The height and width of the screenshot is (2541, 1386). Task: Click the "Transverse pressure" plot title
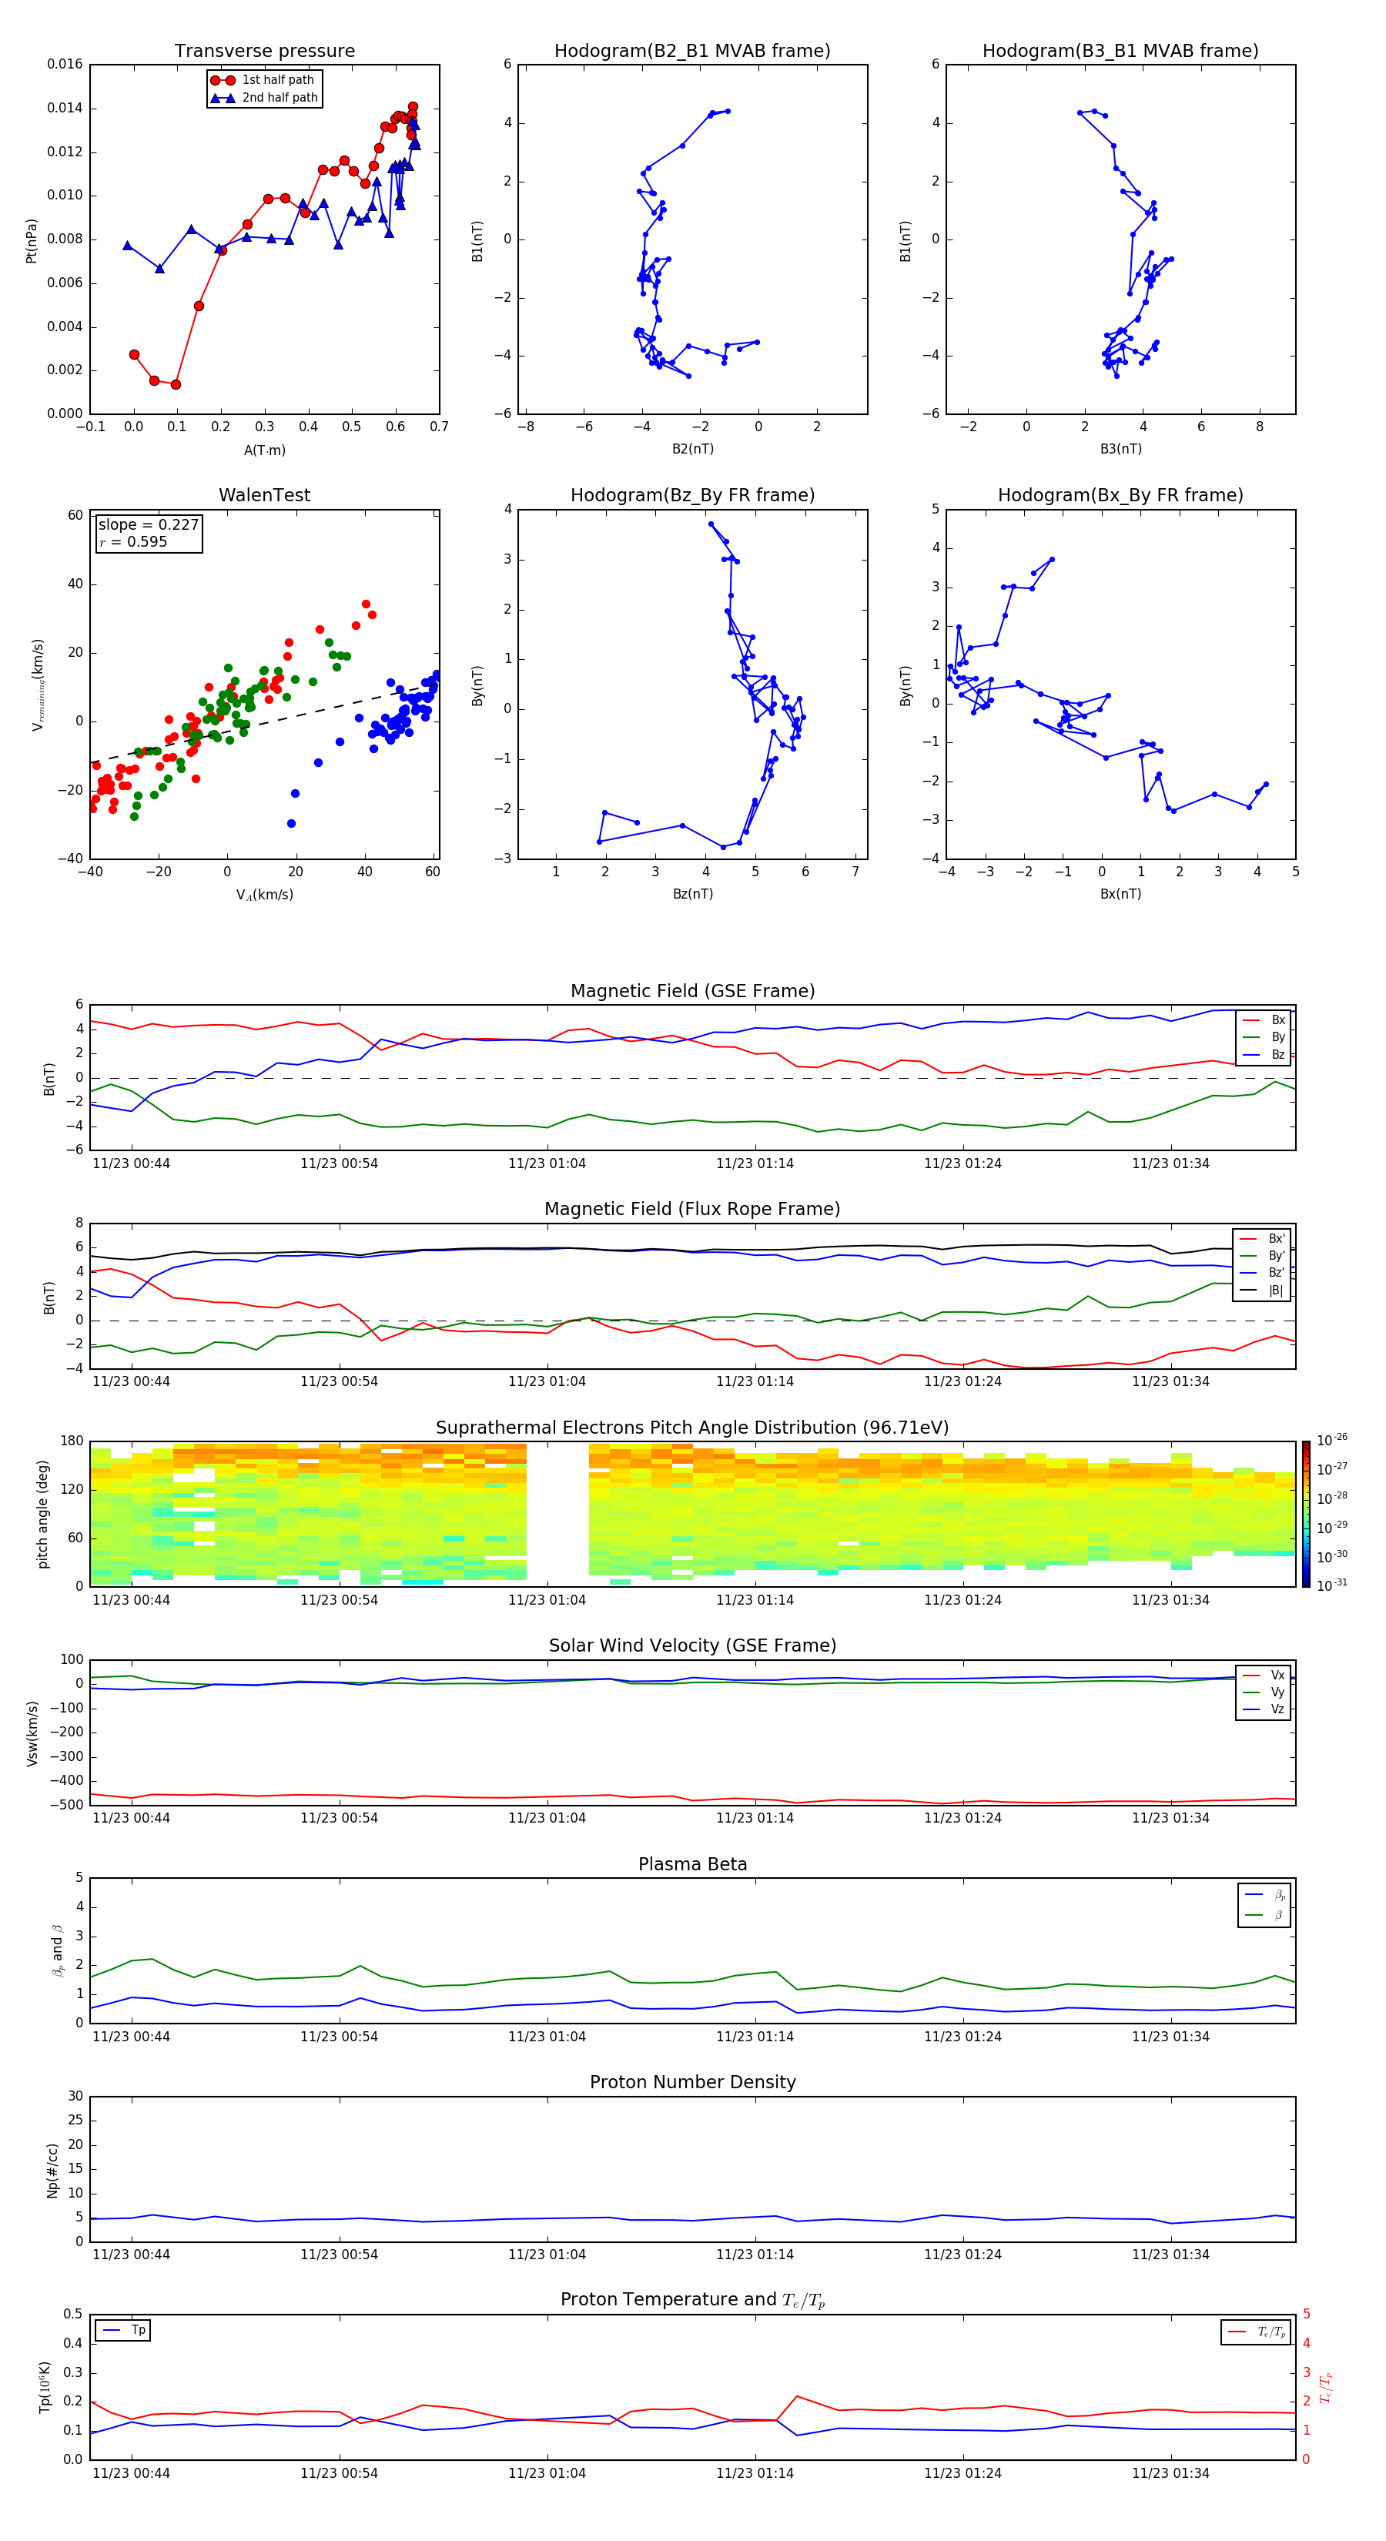pyautogui.click(x=264, y=52)
